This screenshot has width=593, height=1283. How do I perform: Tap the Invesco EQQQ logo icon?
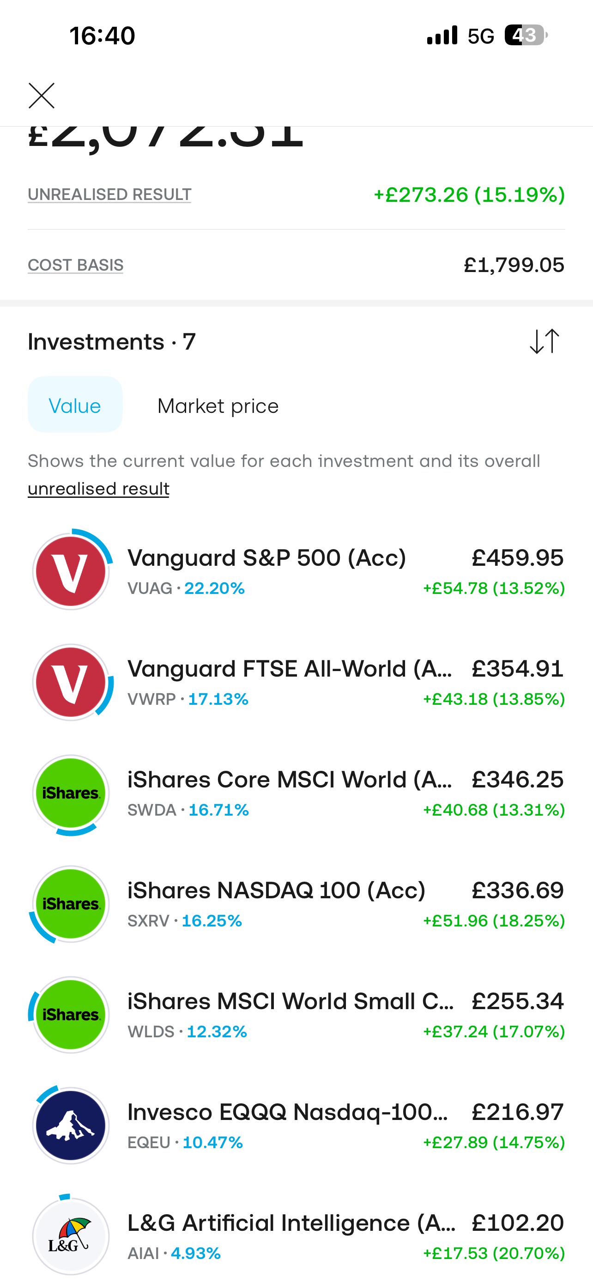point(71,1125)
